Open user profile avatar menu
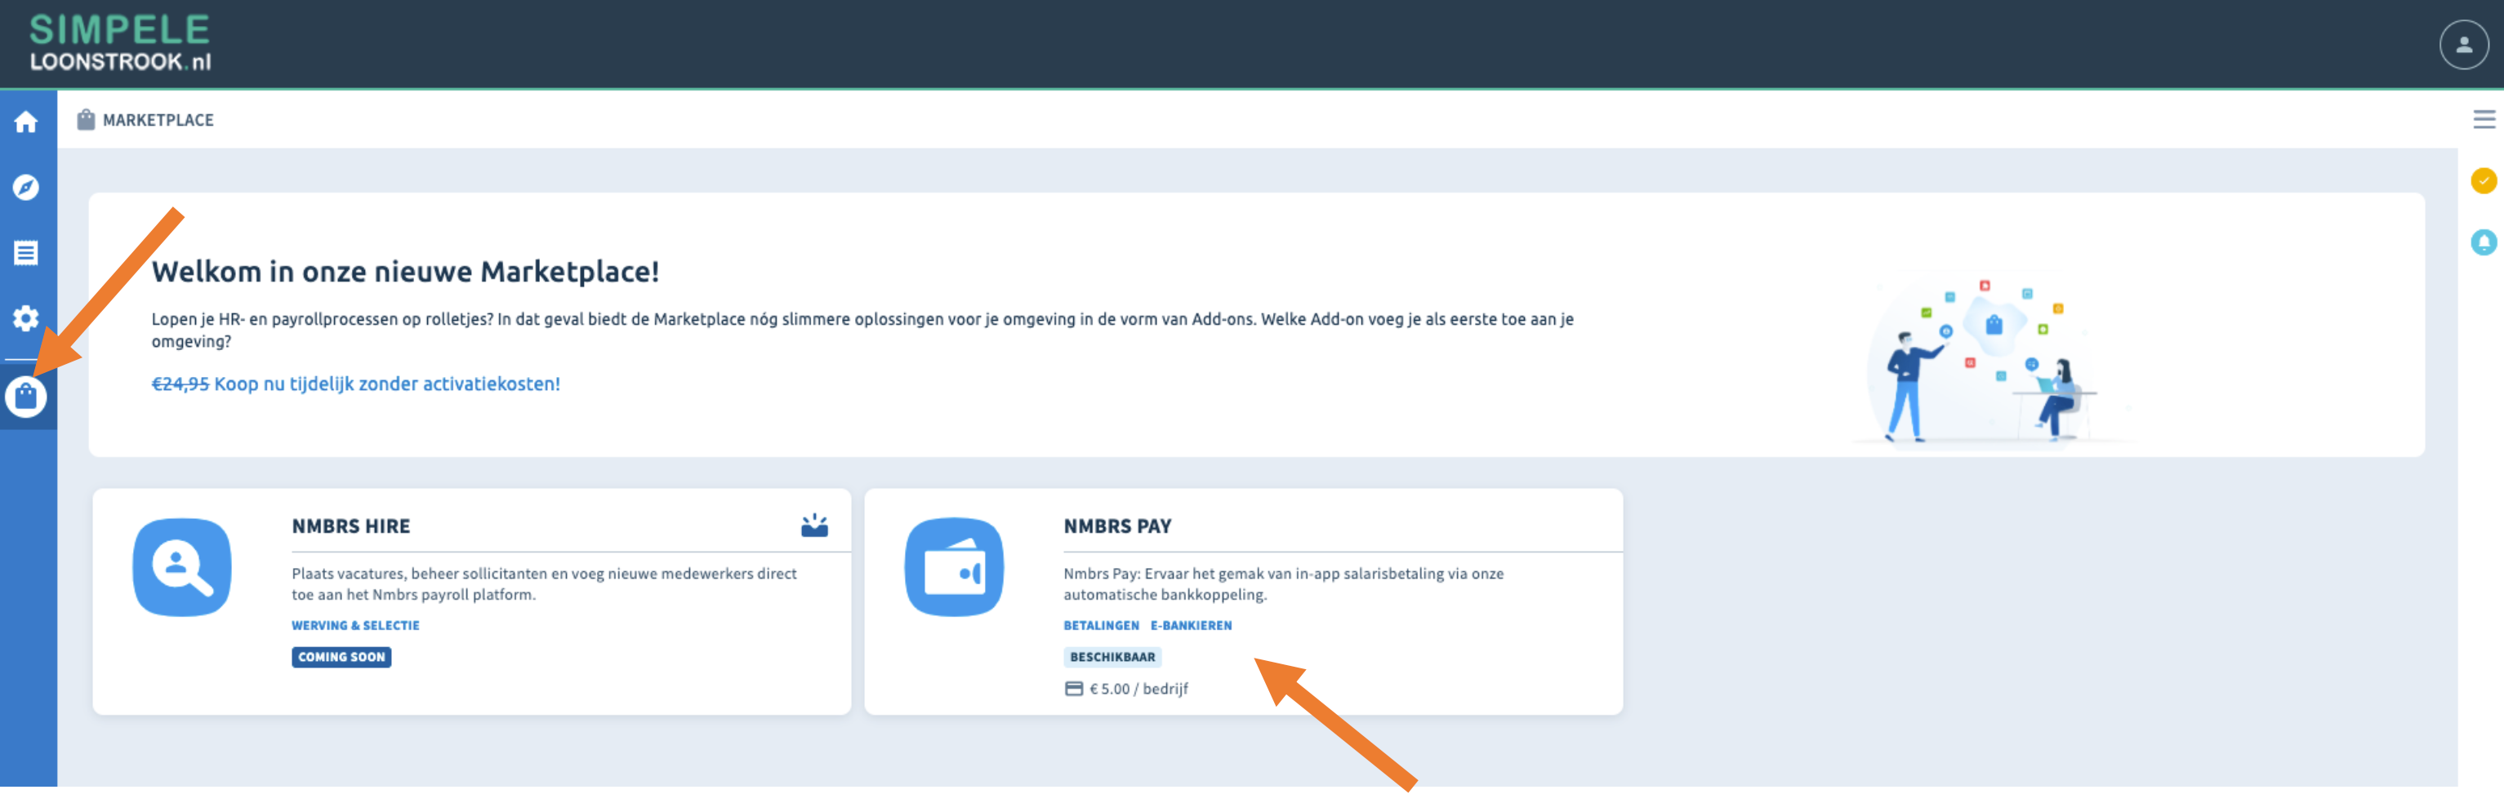Image resolution: width=2504 pixels, height=803 pixels. [x=2463, y=45]
